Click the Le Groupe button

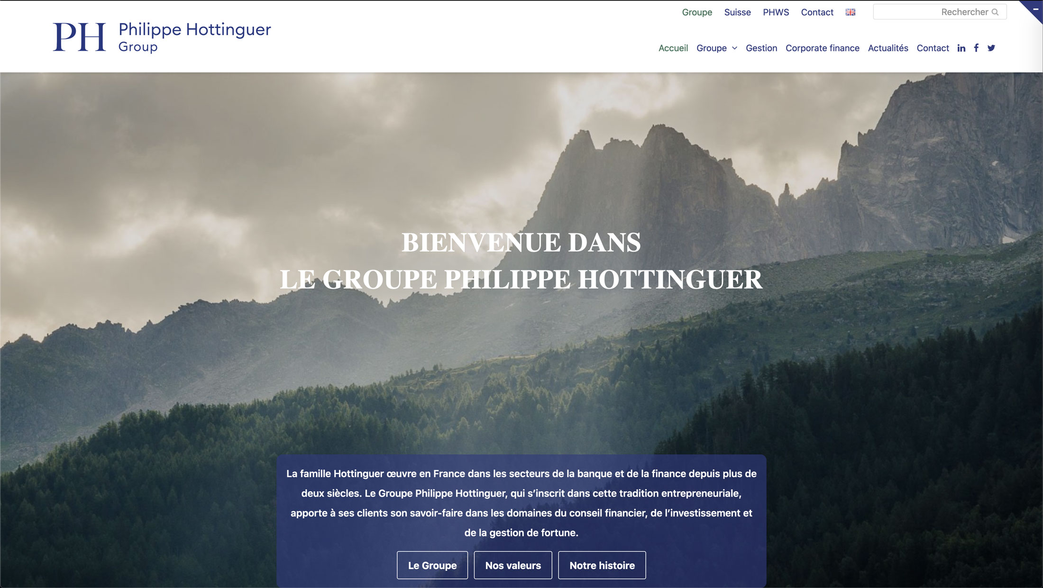(432, 565)
